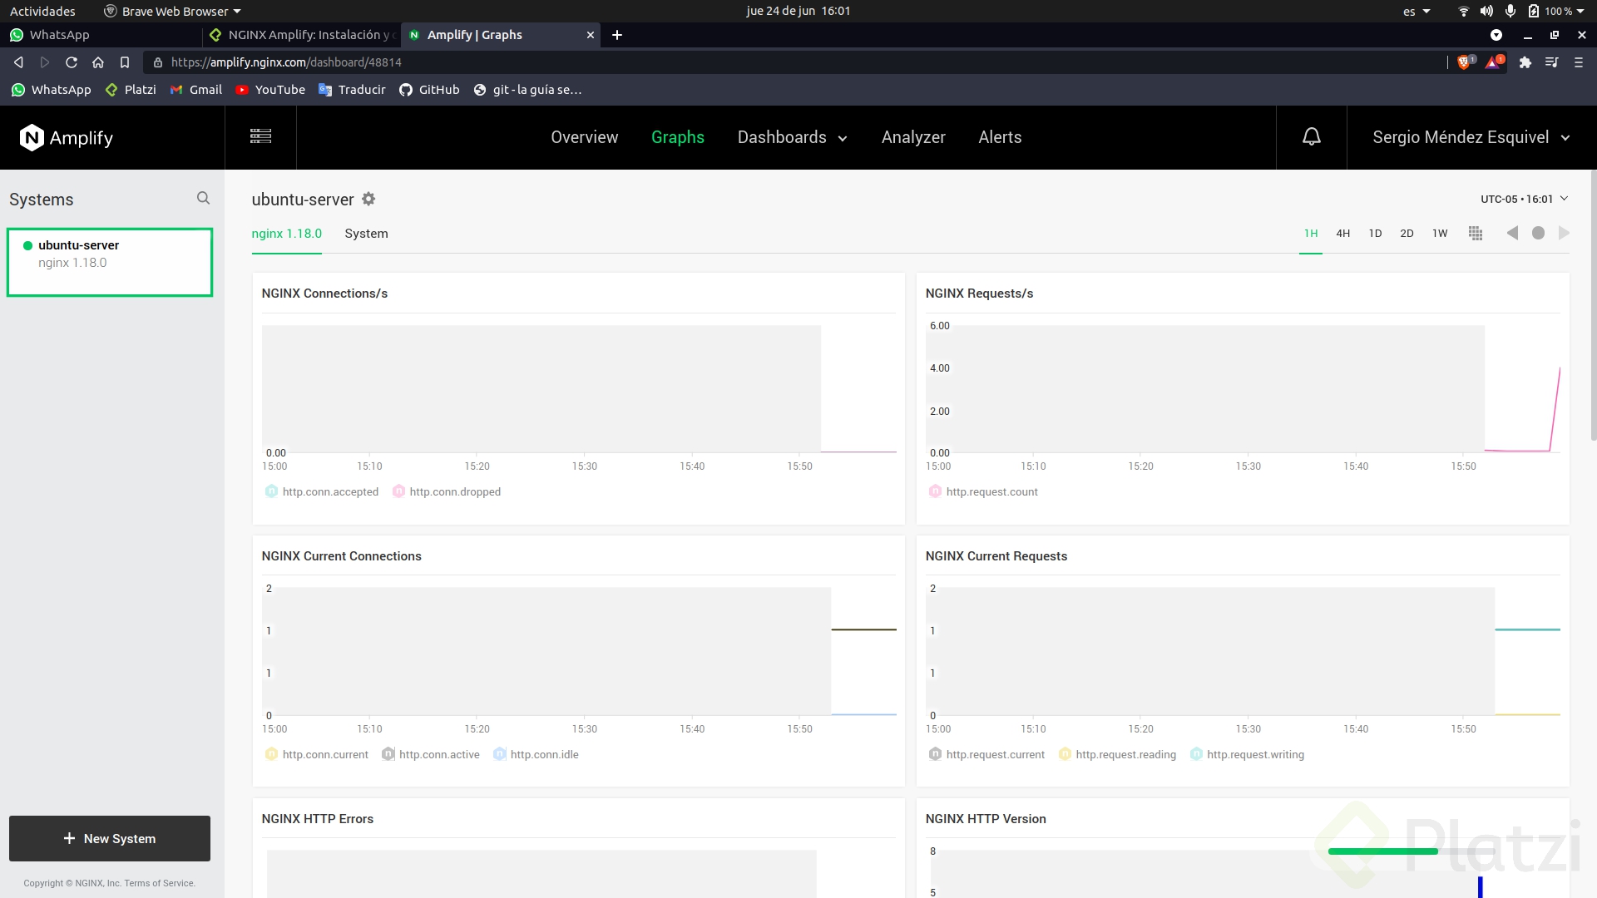Screen dimensions: 1597x898
Task: Switch to the nginx 1.18.0 tab
Action: pos(287,234)
